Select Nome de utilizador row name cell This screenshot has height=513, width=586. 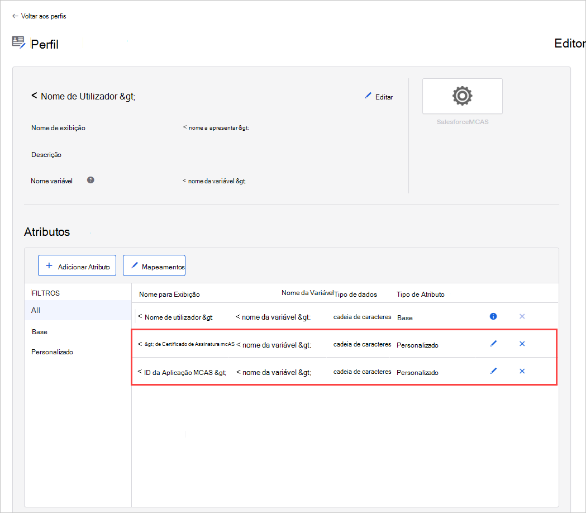pos(175,317)
